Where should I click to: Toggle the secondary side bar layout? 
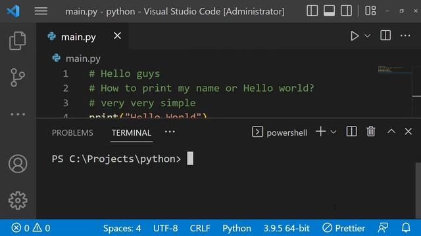point(347,11)
